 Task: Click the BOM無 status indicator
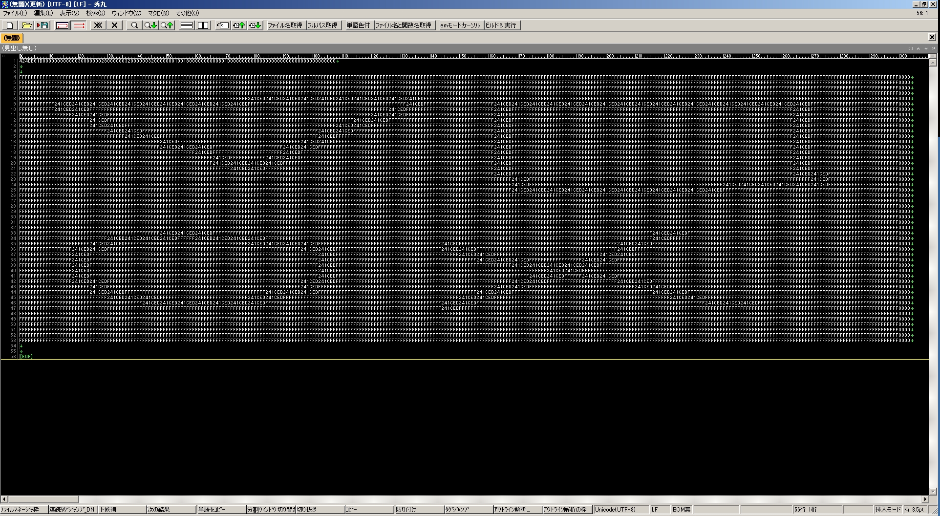[x=682, y=510]
